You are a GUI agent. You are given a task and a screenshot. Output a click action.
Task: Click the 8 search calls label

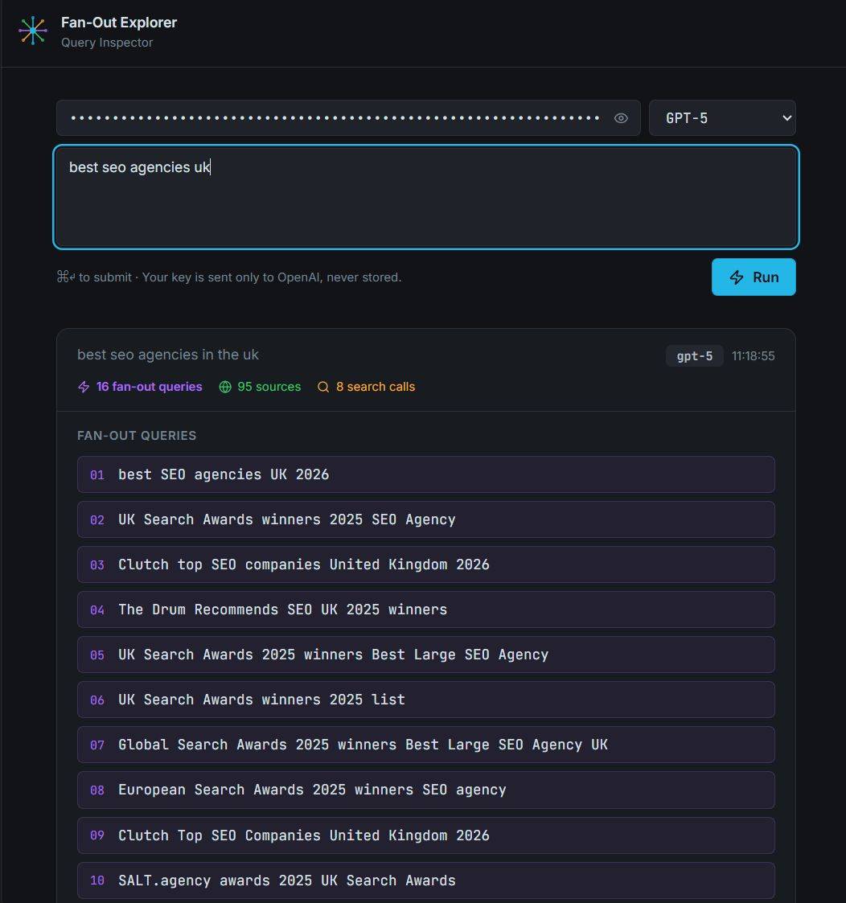coord(375,387)
